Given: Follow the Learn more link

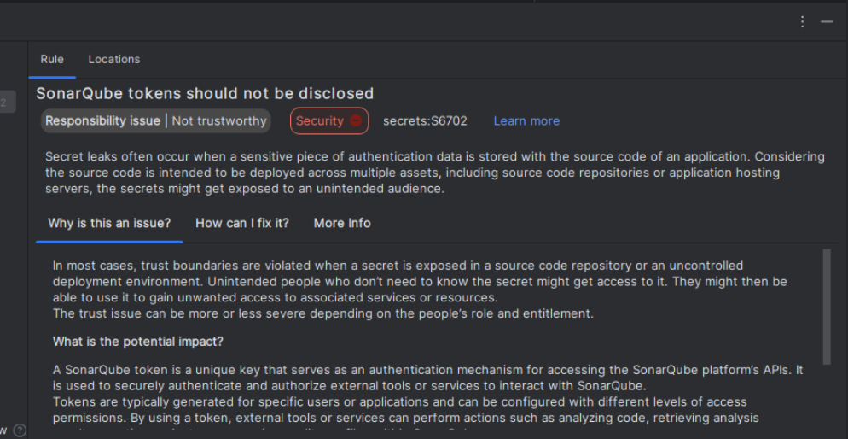Looking at the screenshot, I should tap(526, 120).
